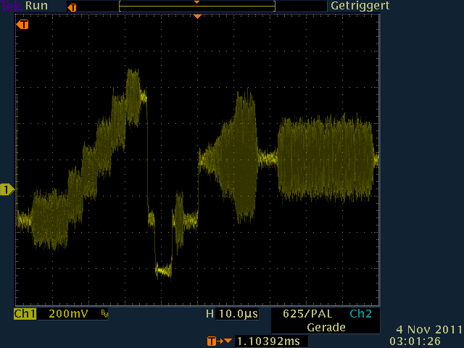Click the small orange triangle inside record view bar
This screenshot has width=464, height=348.
coord(196,3)
